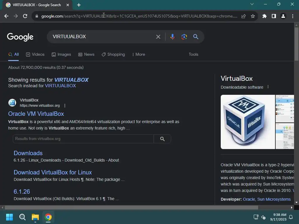Search by image with Google Lens icon

point(184,37)
